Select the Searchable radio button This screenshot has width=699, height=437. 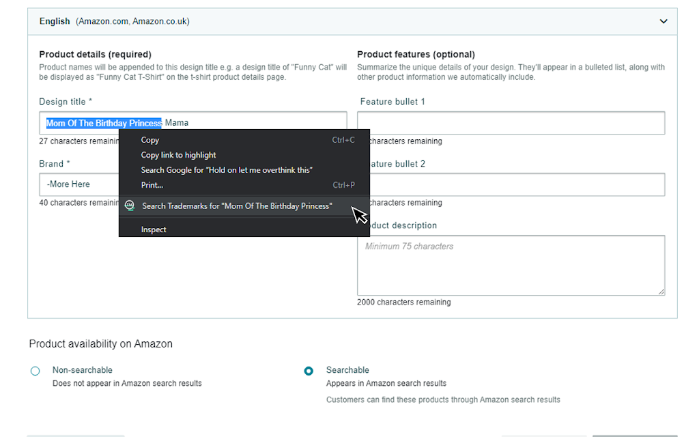(x=309, y=371)
